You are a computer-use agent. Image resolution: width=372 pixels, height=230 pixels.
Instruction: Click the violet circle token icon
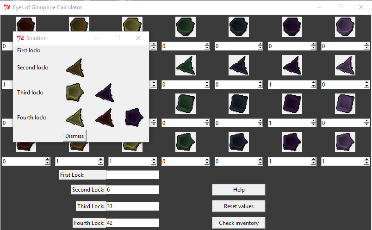(345, 27)
